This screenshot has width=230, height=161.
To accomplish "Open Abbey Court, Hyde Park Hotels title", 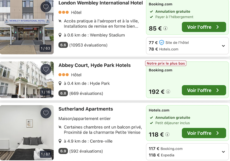I will [95, 65].
